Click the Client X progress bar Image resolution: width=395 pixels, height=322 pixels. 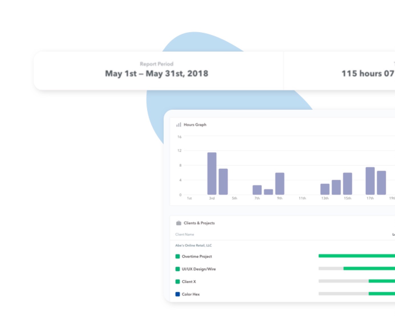[357, 281]
